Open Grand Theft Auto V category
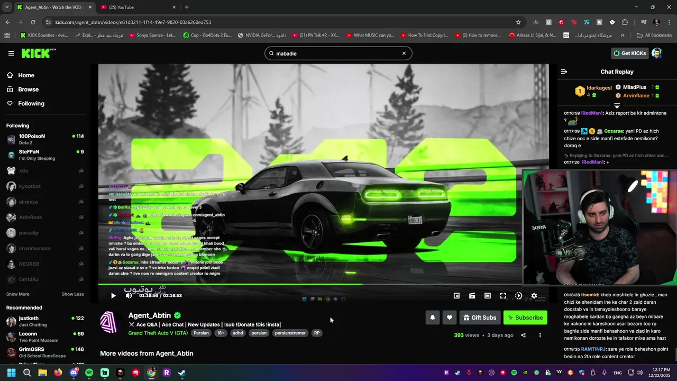Viewport: 677px width, 381px height. (158, 333)
